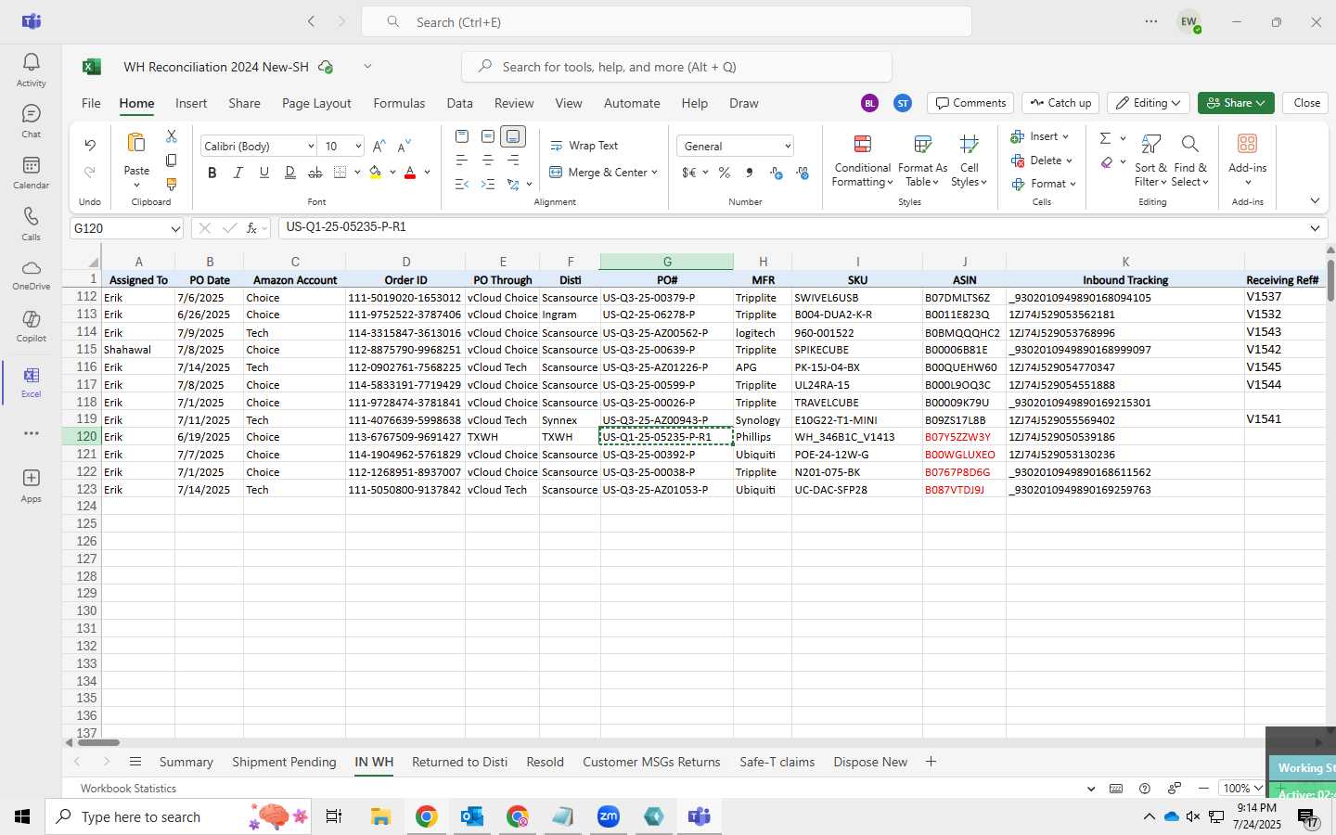Toggle Bold formatting
The width and height of the screenshot is (1336, 835).
click(212, 173)
